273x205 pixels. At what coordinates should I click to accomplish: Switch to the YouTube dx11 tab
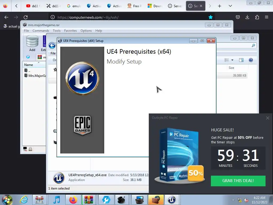pyautogui.click(x=33, y=6)
